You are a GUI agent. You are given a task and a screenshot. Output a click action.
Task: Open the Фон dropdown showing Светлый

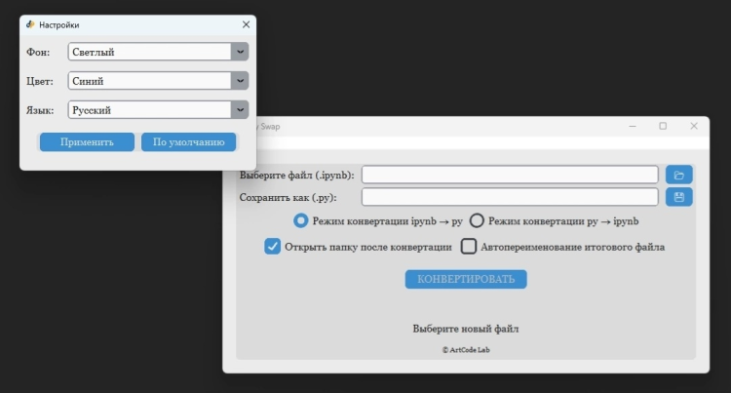tap(158, 52)
